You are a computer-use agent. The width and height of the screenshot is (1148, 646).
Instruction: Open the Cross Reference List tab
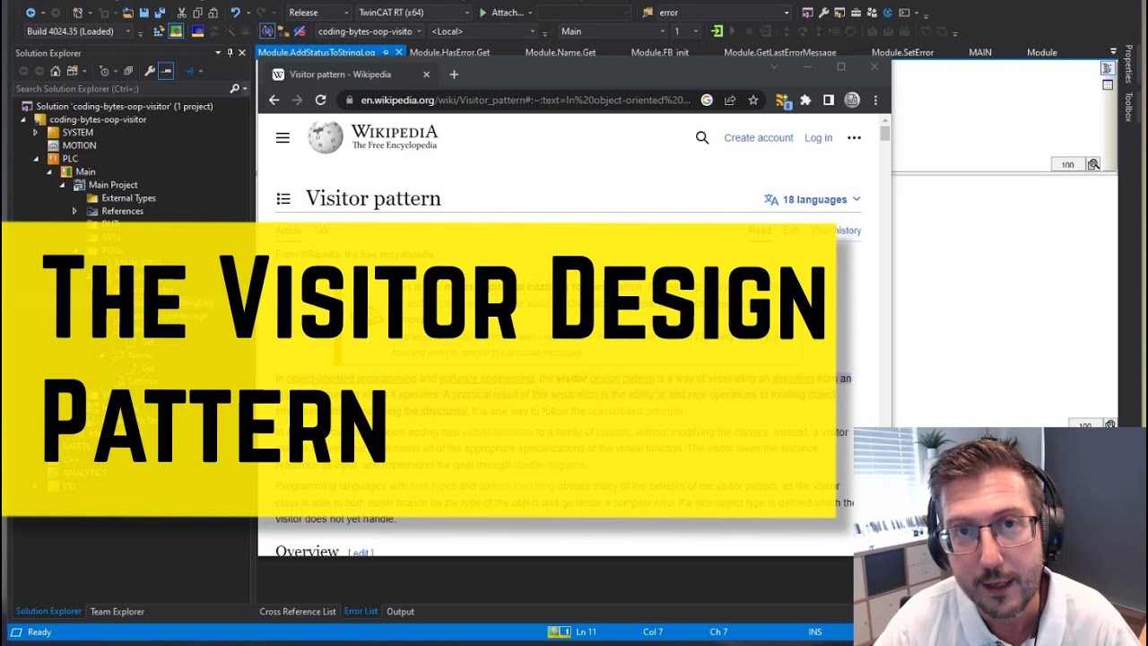(x=298, y=612)
